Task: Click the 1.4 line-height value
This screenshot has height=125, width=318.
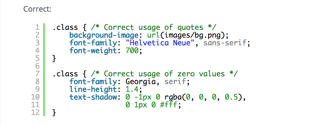Action: (132, 89)
